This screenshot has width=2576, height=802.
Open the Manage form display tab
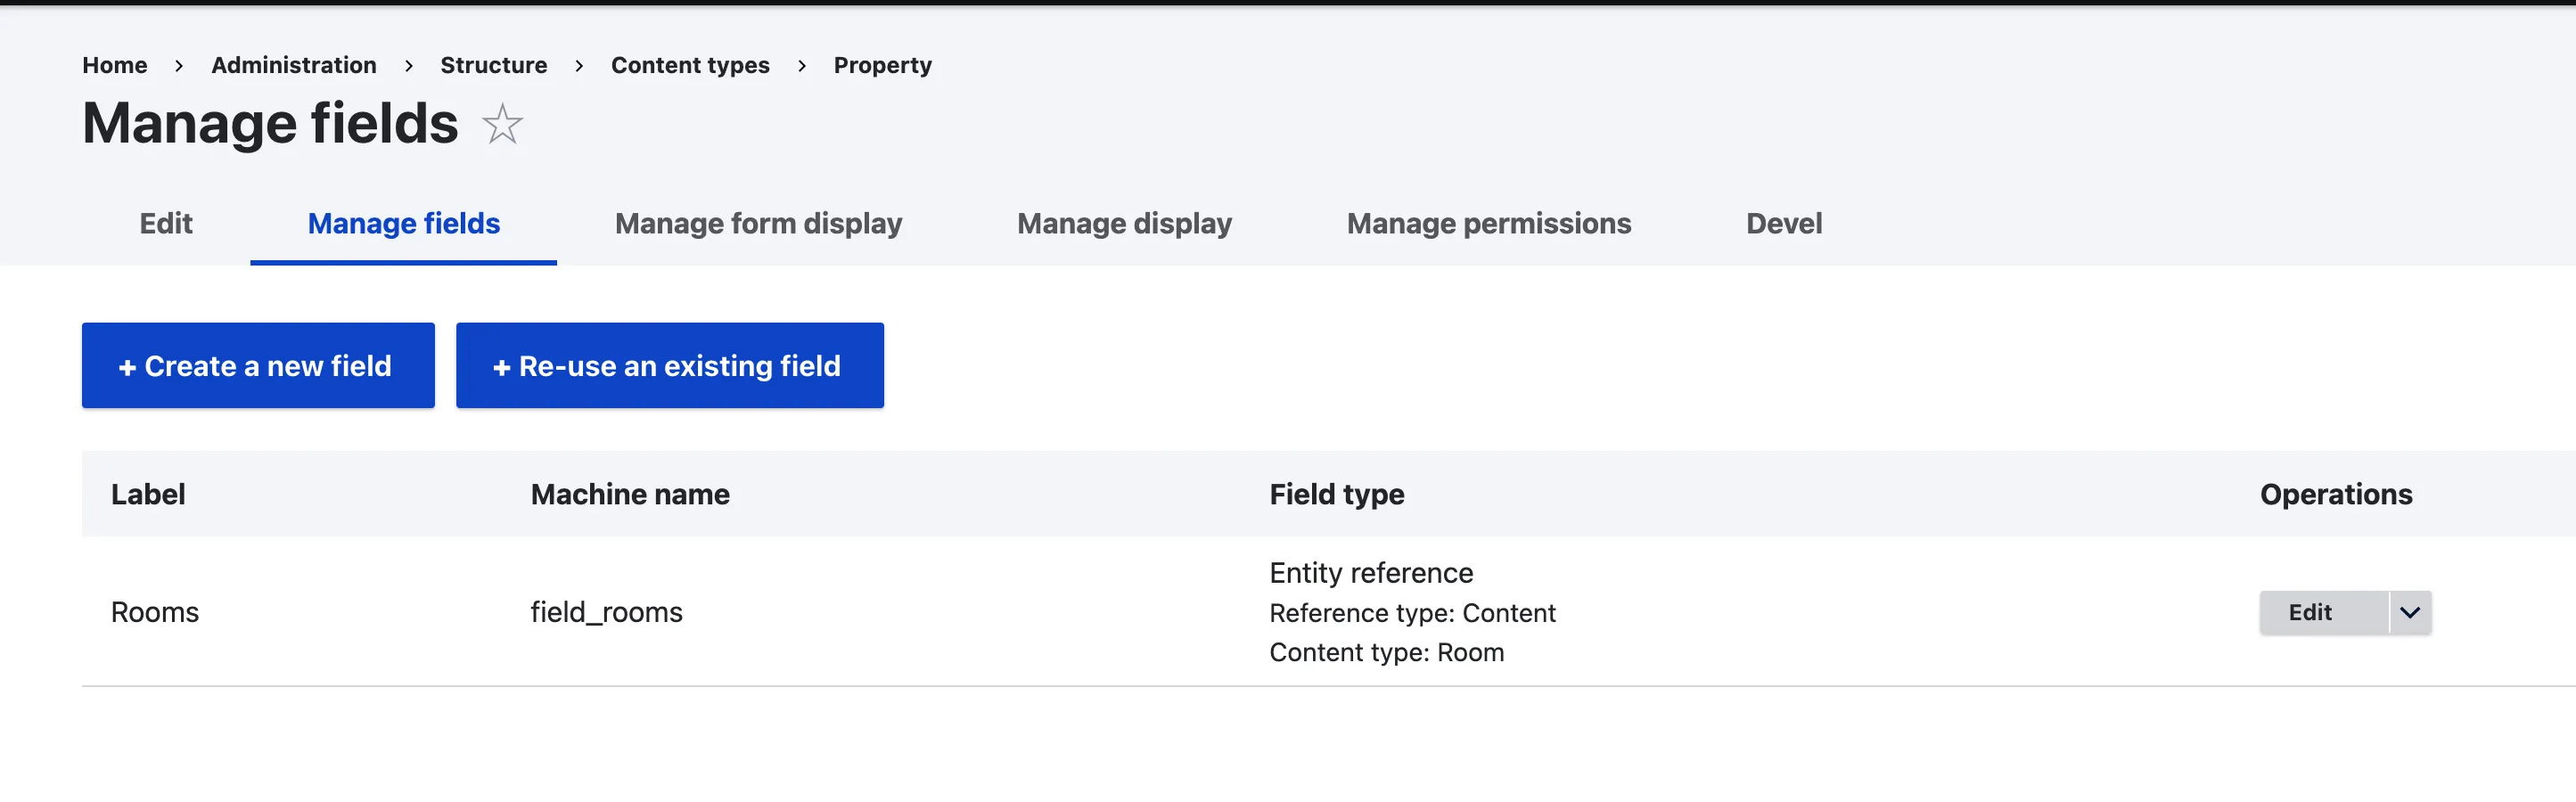pyautogui.click(x=758, y=223)
